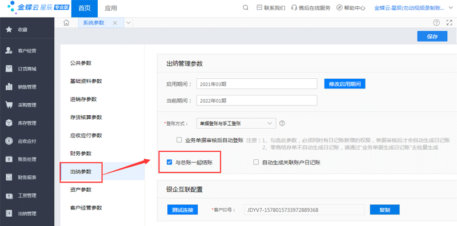
Task: Toggle fullscreen with the expand icon
Action: [x=449, y=23]
